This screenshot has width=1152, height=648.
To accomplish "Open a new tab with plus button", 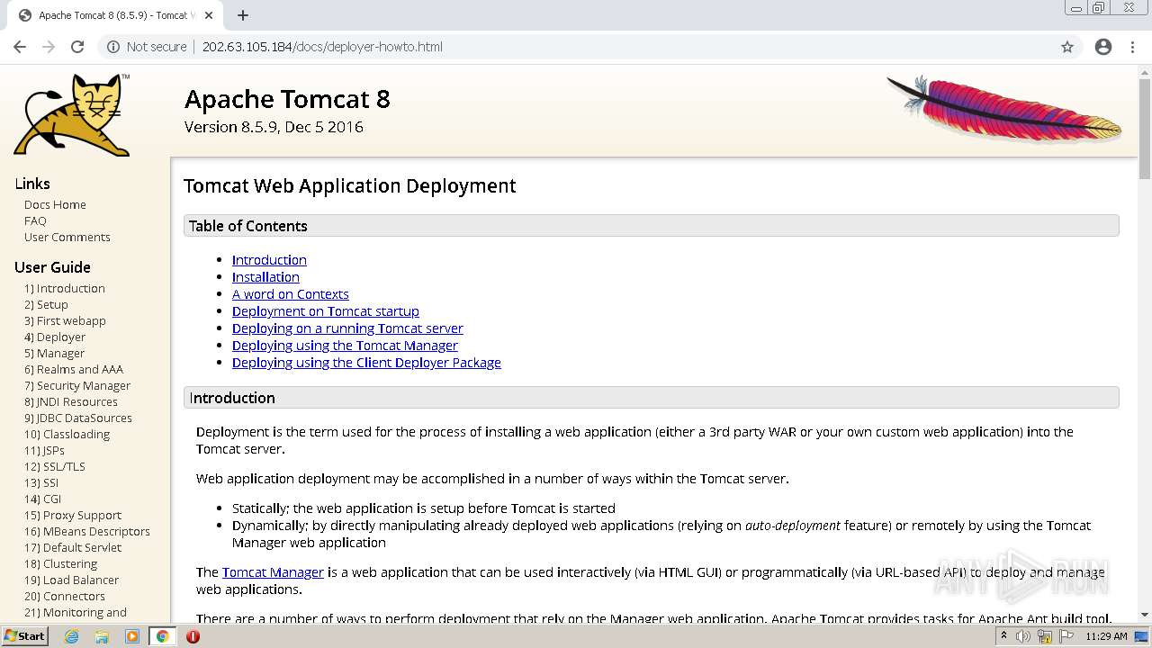I will point(243,14).
